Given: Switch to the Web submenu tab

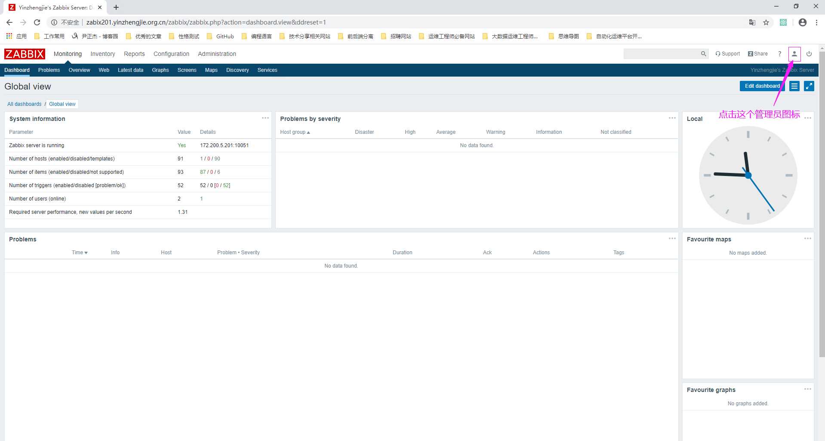Looking at the screenshot, I should [x=104, y=70].
